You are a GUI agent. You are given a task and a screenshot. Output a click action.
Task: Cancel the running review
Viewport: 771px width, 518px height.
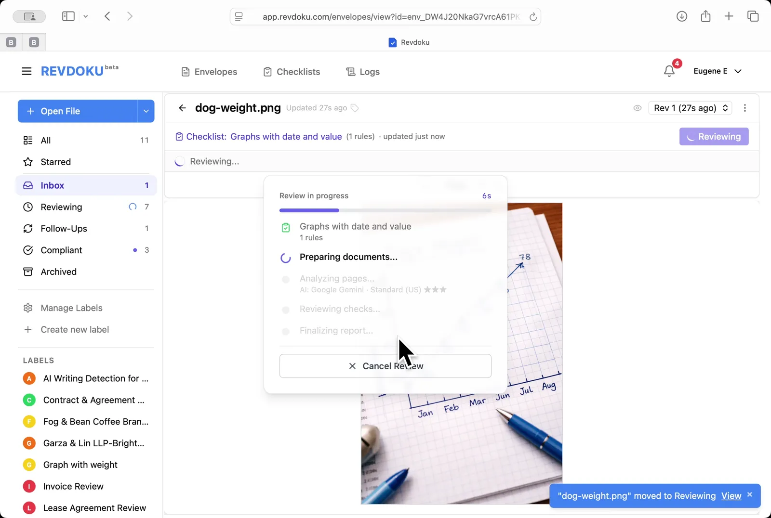pyautogui.click(x=385, y=366)
